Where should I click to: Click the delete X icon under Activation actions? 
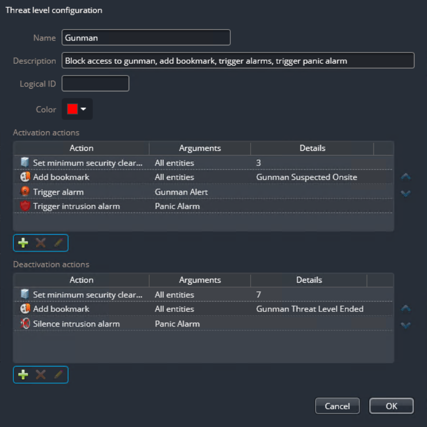41,243
